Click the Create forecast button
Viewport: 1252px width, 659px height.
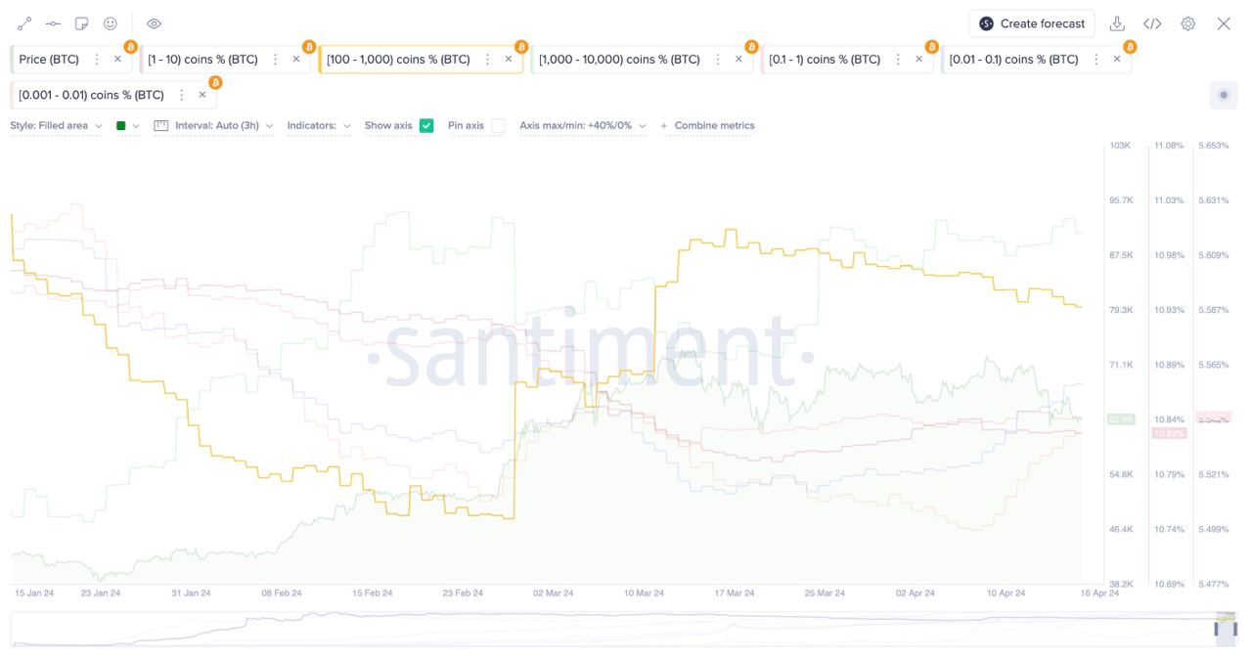[1032, 23]
